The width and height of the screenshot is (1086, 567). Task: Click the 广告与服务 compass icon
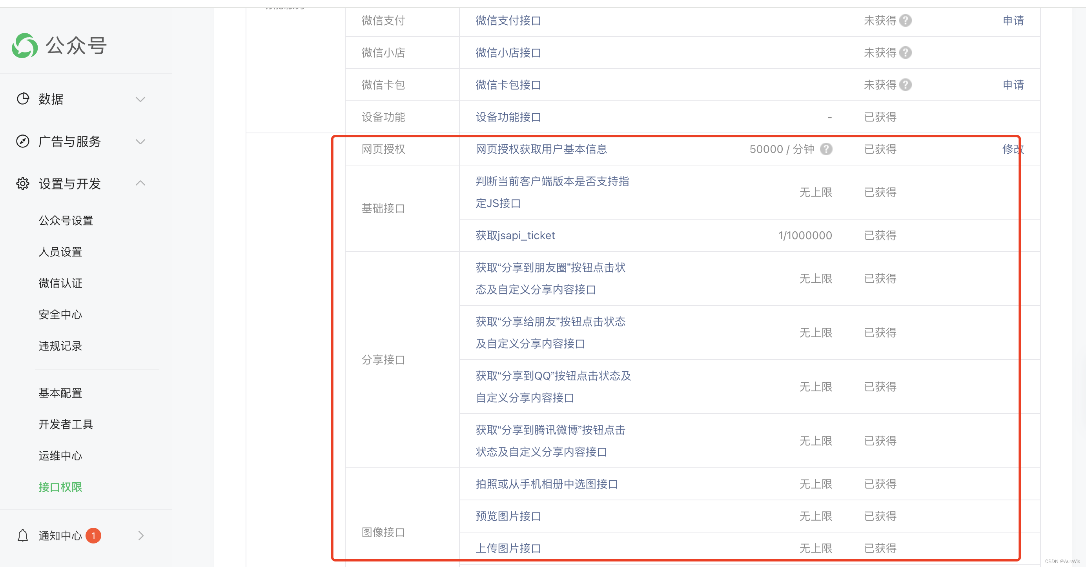coord(23,141)
